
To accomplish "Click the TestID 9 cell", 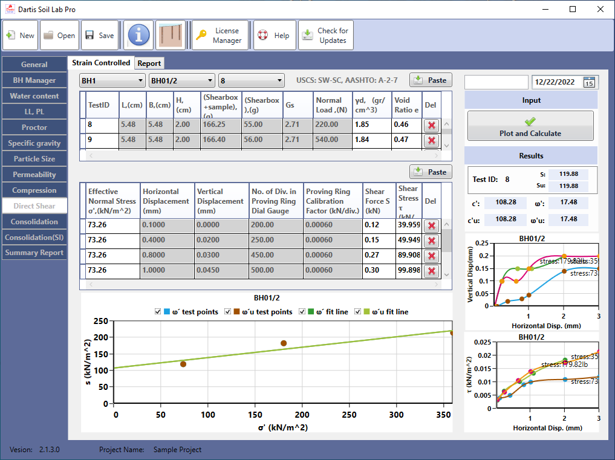I will pos(102,140).
